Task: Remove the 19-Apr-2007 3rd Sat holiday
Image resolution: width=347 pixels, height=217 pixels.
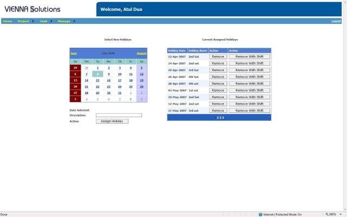Action: (218, 70)
